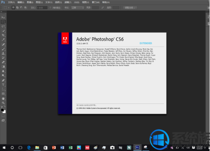Select the Gradient tool
Viewport: 210px width, 151px height.
coord(3,67)
